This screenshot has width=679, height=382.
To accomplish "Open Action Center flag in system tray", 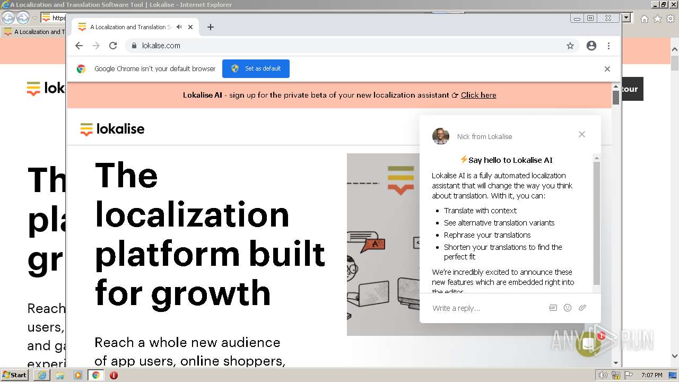I will [628, 375].
